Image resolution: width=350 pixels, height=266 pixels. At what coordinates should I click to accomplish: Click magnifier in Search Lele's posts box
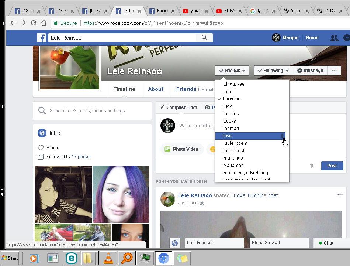pos(42,110)
